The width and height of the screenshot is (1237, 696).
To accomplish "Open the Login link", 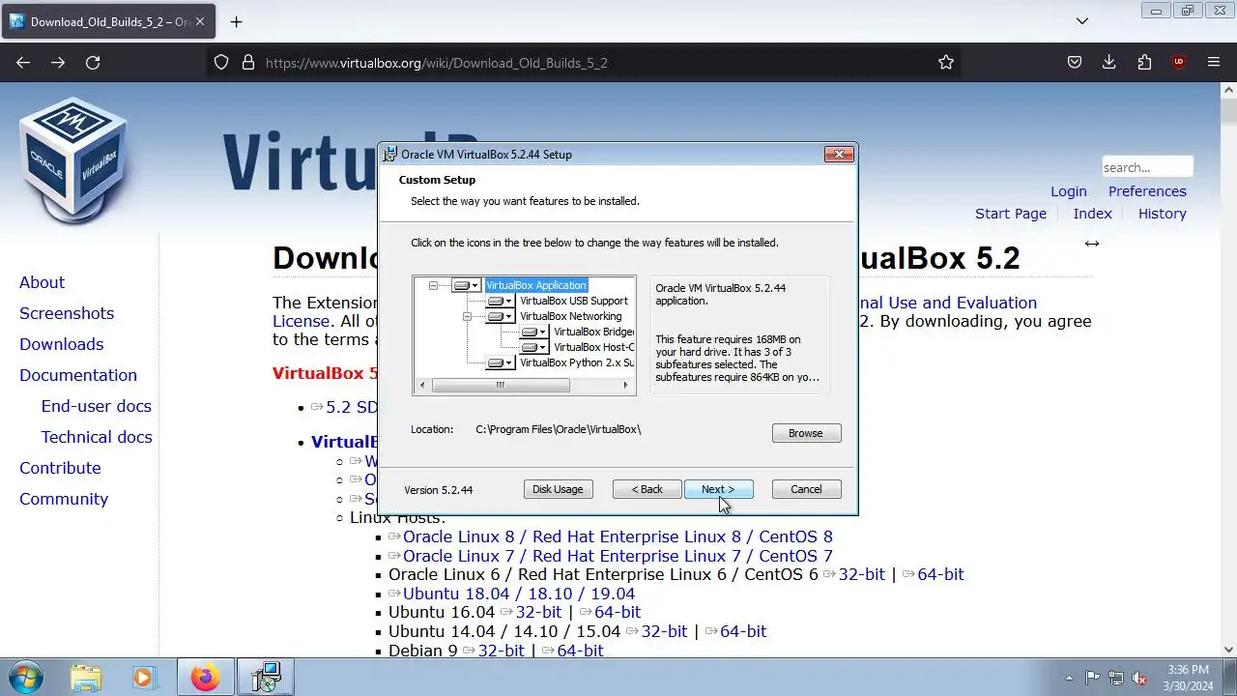I will click(1069, 191).
